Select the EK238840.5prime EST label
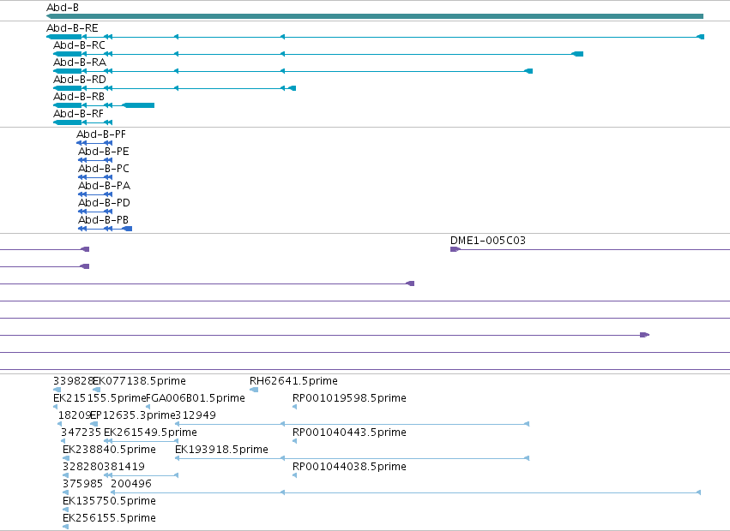Image resolution: width=730 pixels, height=531 pixels. 109,450
